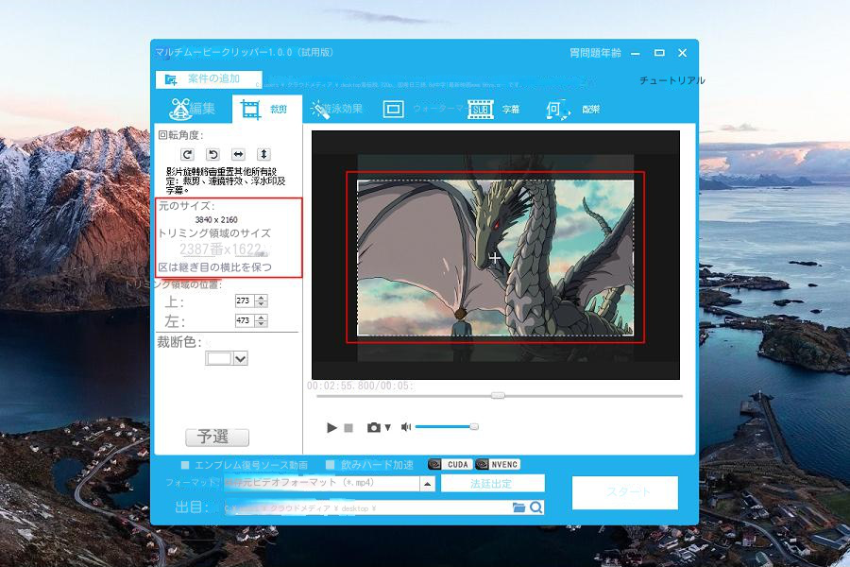The width and height of the screenshot is (850, 567).
Task: Click the original size text 3840 x 2160
Action: [x=216, y=220]
